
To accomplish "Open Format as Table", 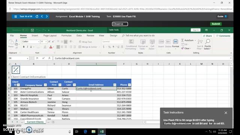I will [143, 45].
